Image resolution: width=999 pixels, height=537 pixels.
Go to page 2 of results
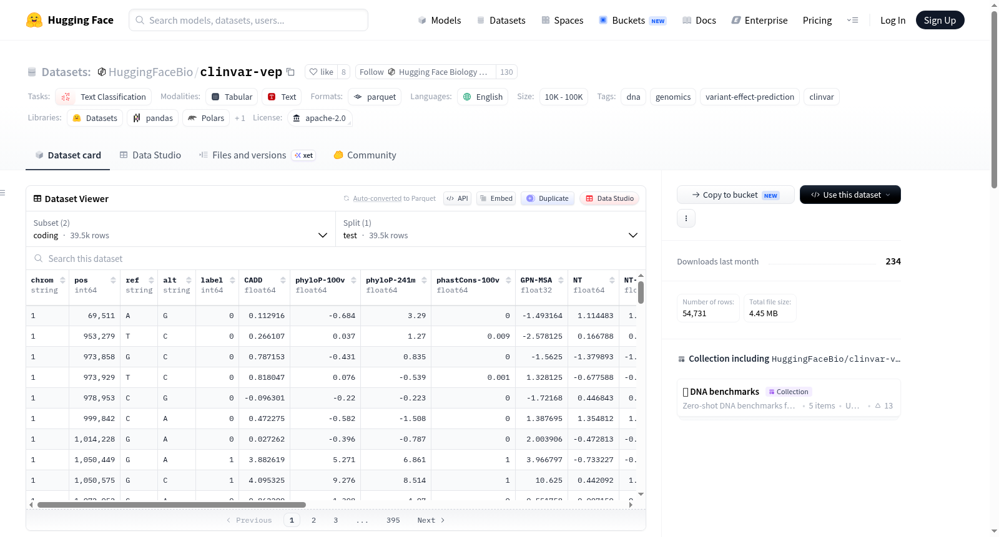[313, 520]
